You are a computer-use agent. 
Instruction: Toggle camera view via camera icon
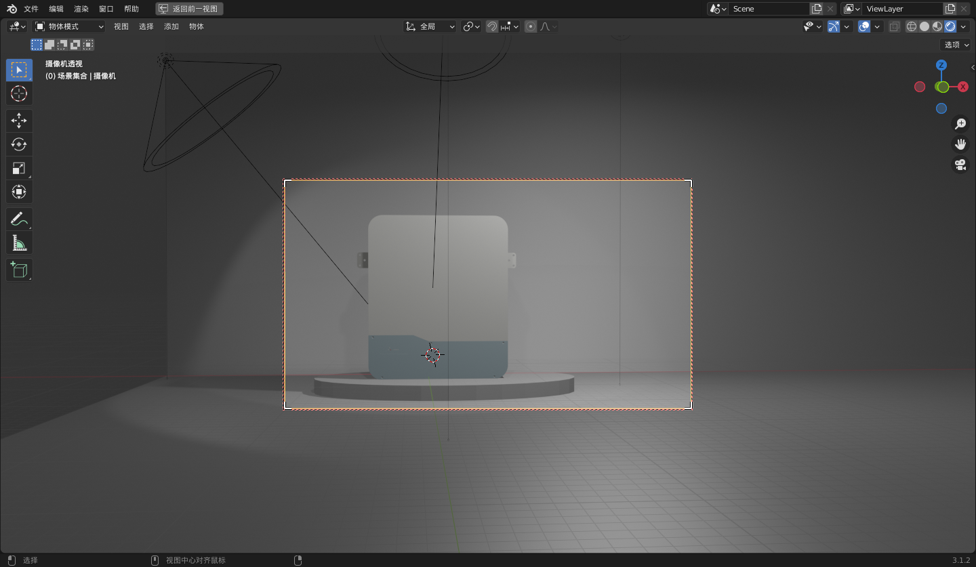960,165
